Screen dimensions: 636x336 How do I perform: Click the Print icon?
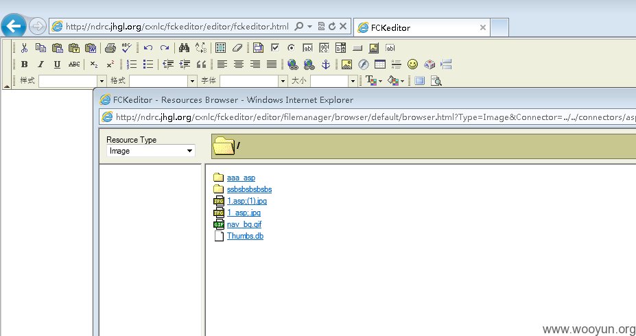point(110,48)
